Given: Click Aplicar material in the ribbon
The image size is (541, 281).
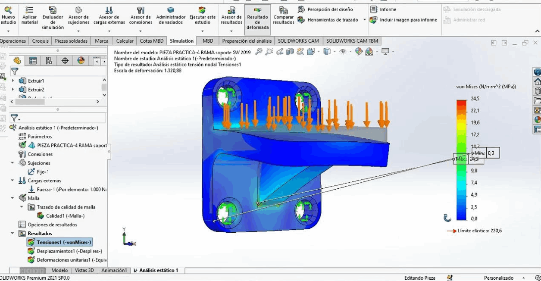Looking at the screenshot, I should point(29,16).
